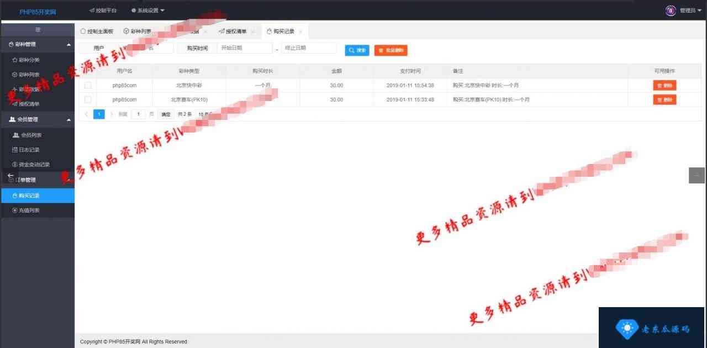The image size is (707, 348).
Task: Click the 确定 pagination button
Action: pyautogui.click(x=166, y=114)
